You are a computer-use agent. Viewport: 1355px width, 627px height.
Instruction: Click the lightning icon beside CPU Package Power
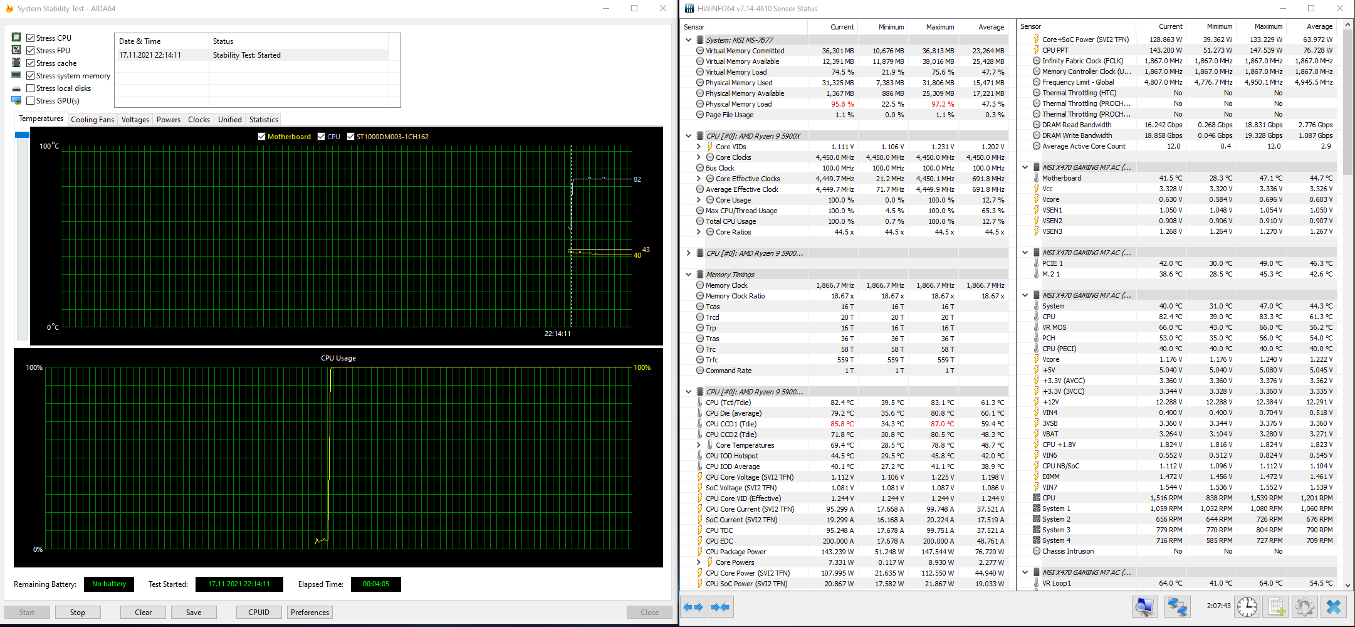pyautogui.click(x=700, y=552)
